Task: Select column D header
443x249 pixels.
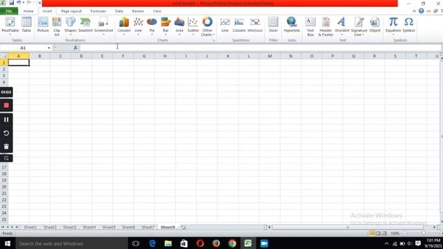Action: [82, 56]
